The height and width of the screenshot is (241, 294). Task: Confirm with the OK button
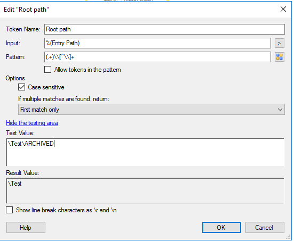pos(221,228)
